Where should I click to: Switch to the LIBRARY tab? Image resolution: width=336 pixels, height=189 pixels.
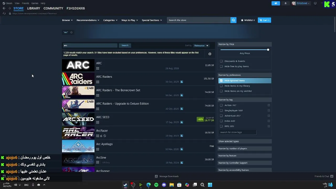tap(33, 8)
